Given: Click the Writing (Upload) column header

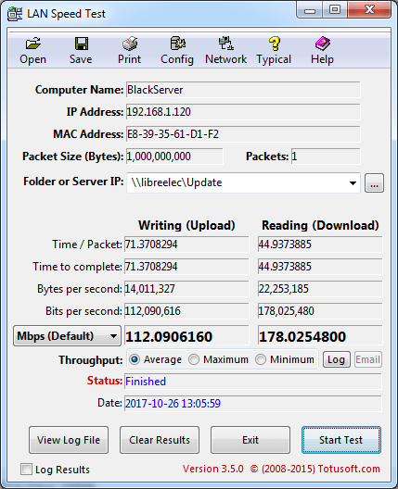Looking at the screenshot, I should point(186,225).
